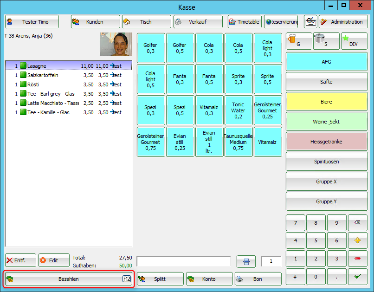
Task: Click the printer icon next to quantity field
Action: pos(246,261)
